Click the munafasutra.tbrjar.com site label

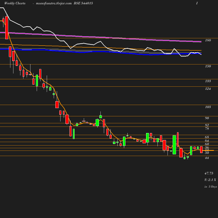[54, 3]
